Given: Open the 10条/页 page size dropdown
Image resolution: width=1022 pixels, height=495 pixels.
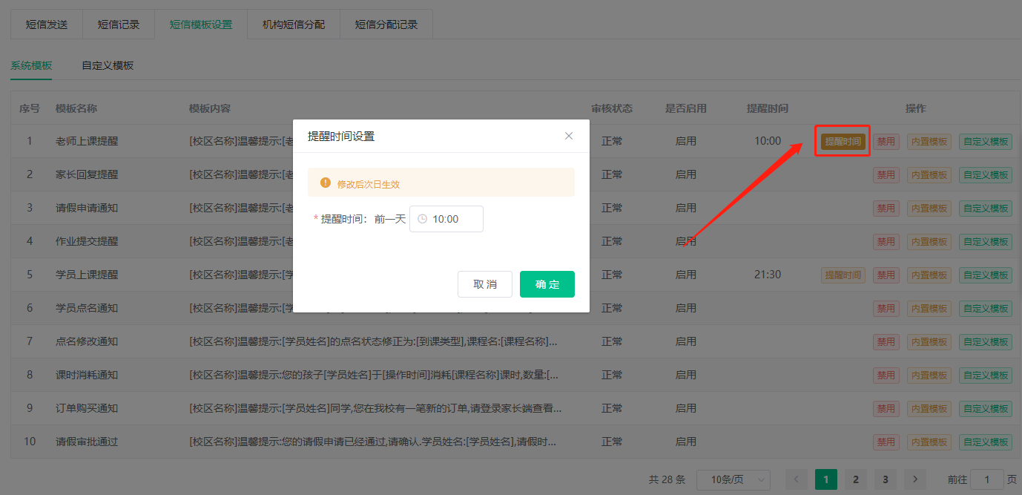Looking at the screenshot, I should click(x=733, y=479).
